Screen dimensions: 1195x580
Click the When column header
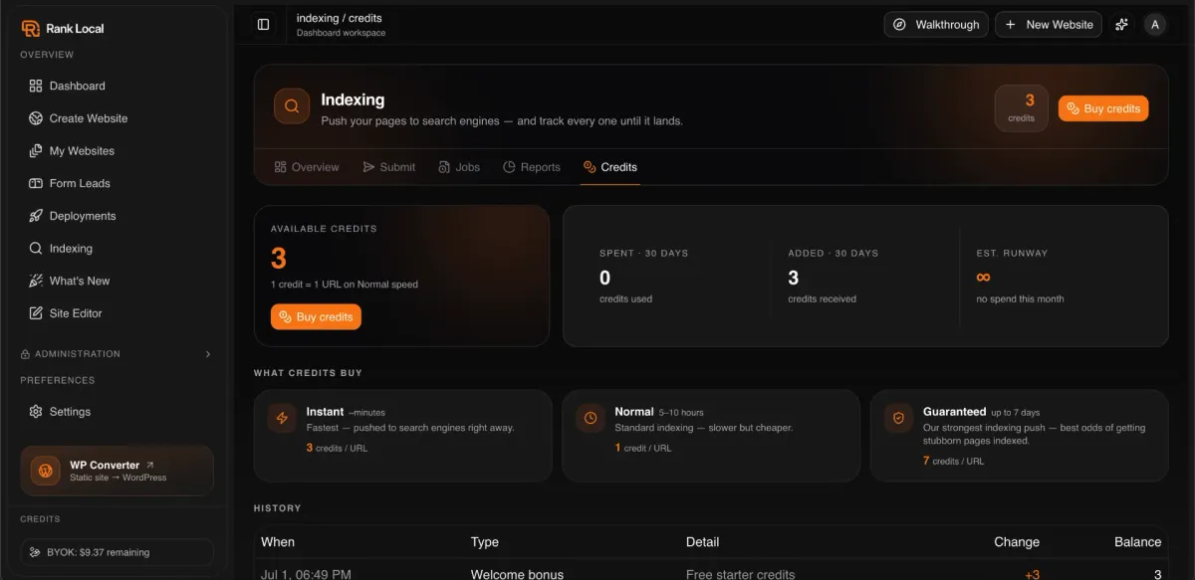pos(278,542)
